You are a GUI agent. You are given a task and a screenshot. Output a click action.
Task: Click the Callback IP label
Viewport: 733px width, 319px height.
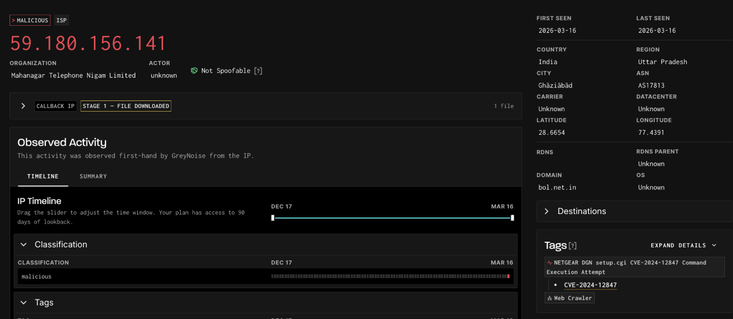(56, 106)
